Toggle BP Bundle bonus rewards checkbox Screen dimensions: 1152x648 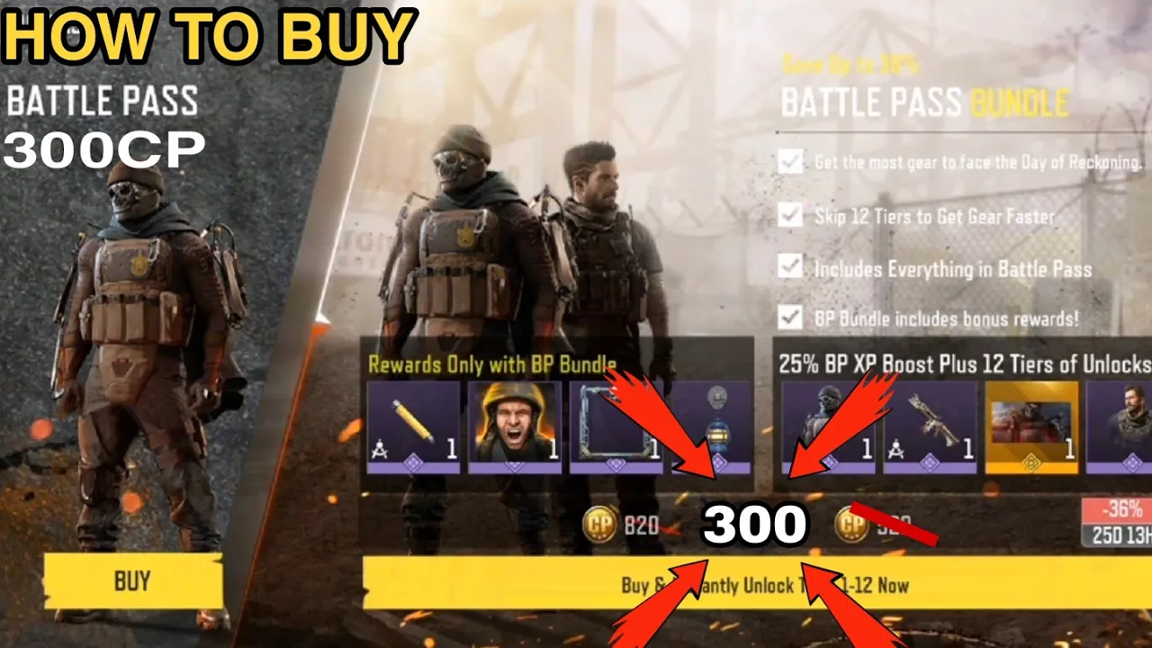click(790, 318)
